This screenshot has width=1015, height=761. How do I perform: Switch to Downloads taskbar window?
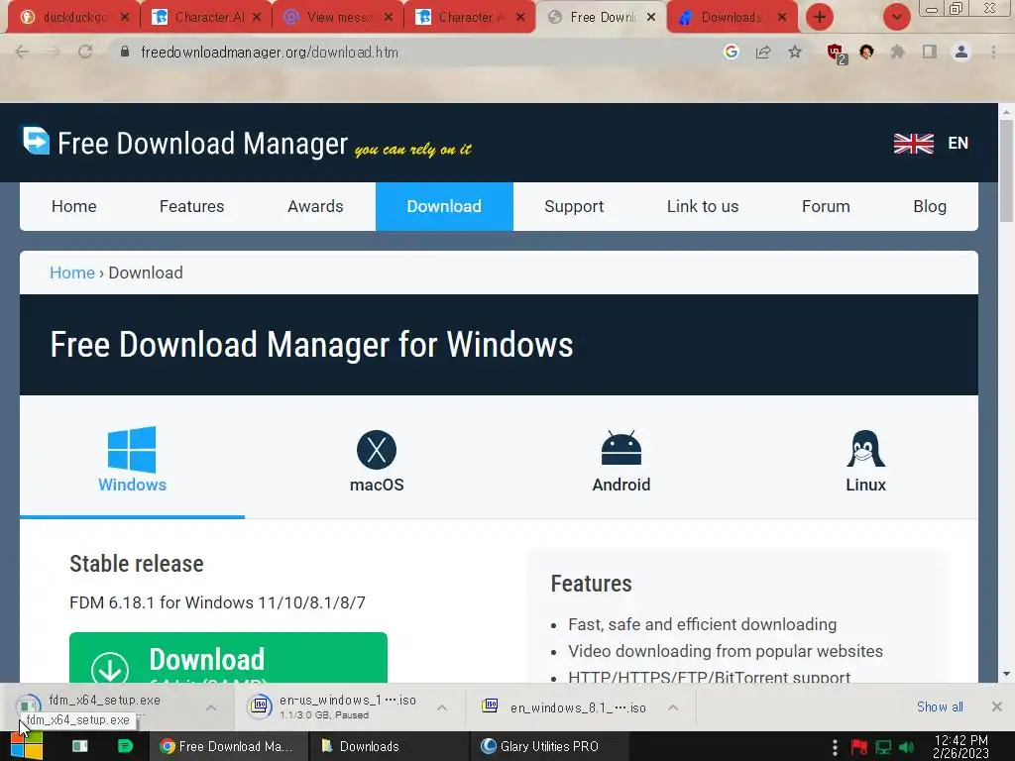tap(389, 746)
